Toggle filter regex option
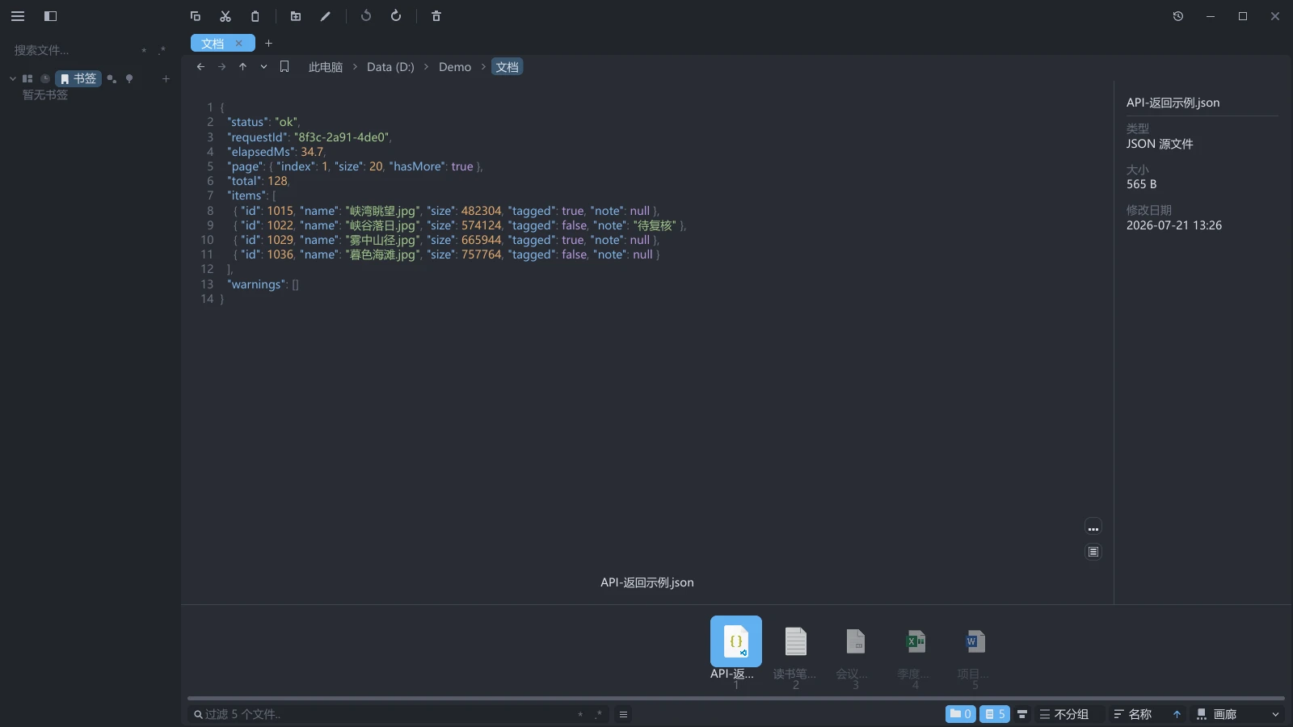 click(x=599, y=714)
